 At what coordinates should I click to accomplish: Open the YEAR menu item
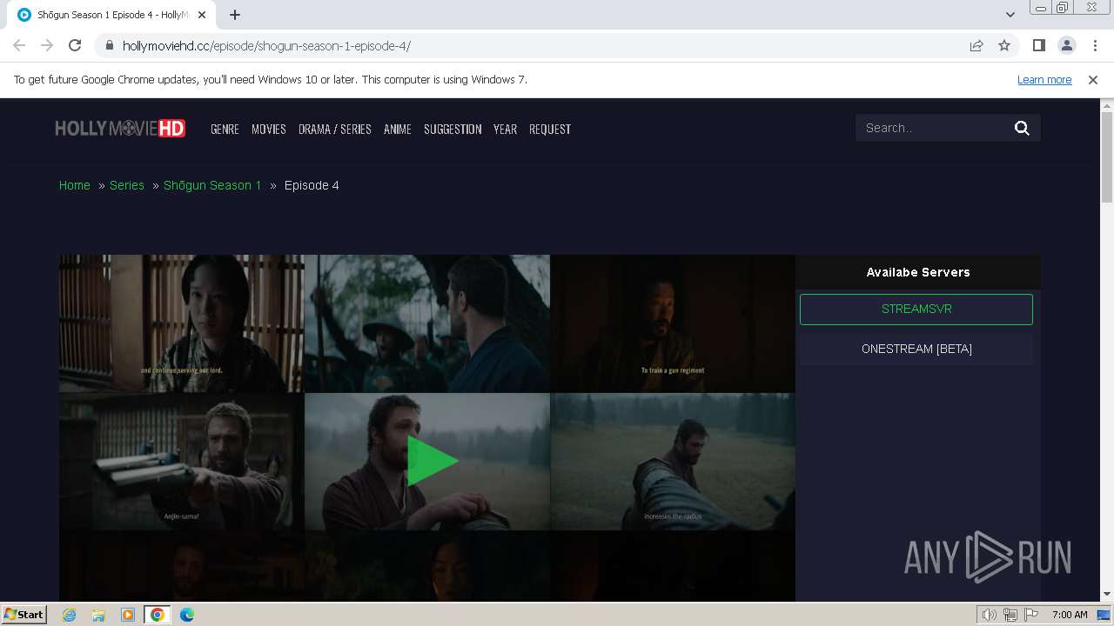tap(505, 129)
